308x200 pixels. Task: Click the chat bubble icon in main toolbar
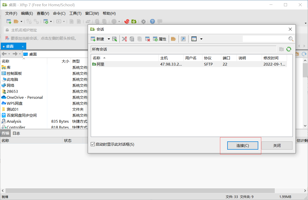pos(159,21)
